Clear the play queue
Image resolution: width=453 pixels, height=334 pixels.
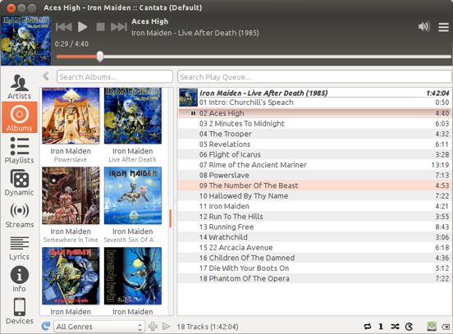446,327
